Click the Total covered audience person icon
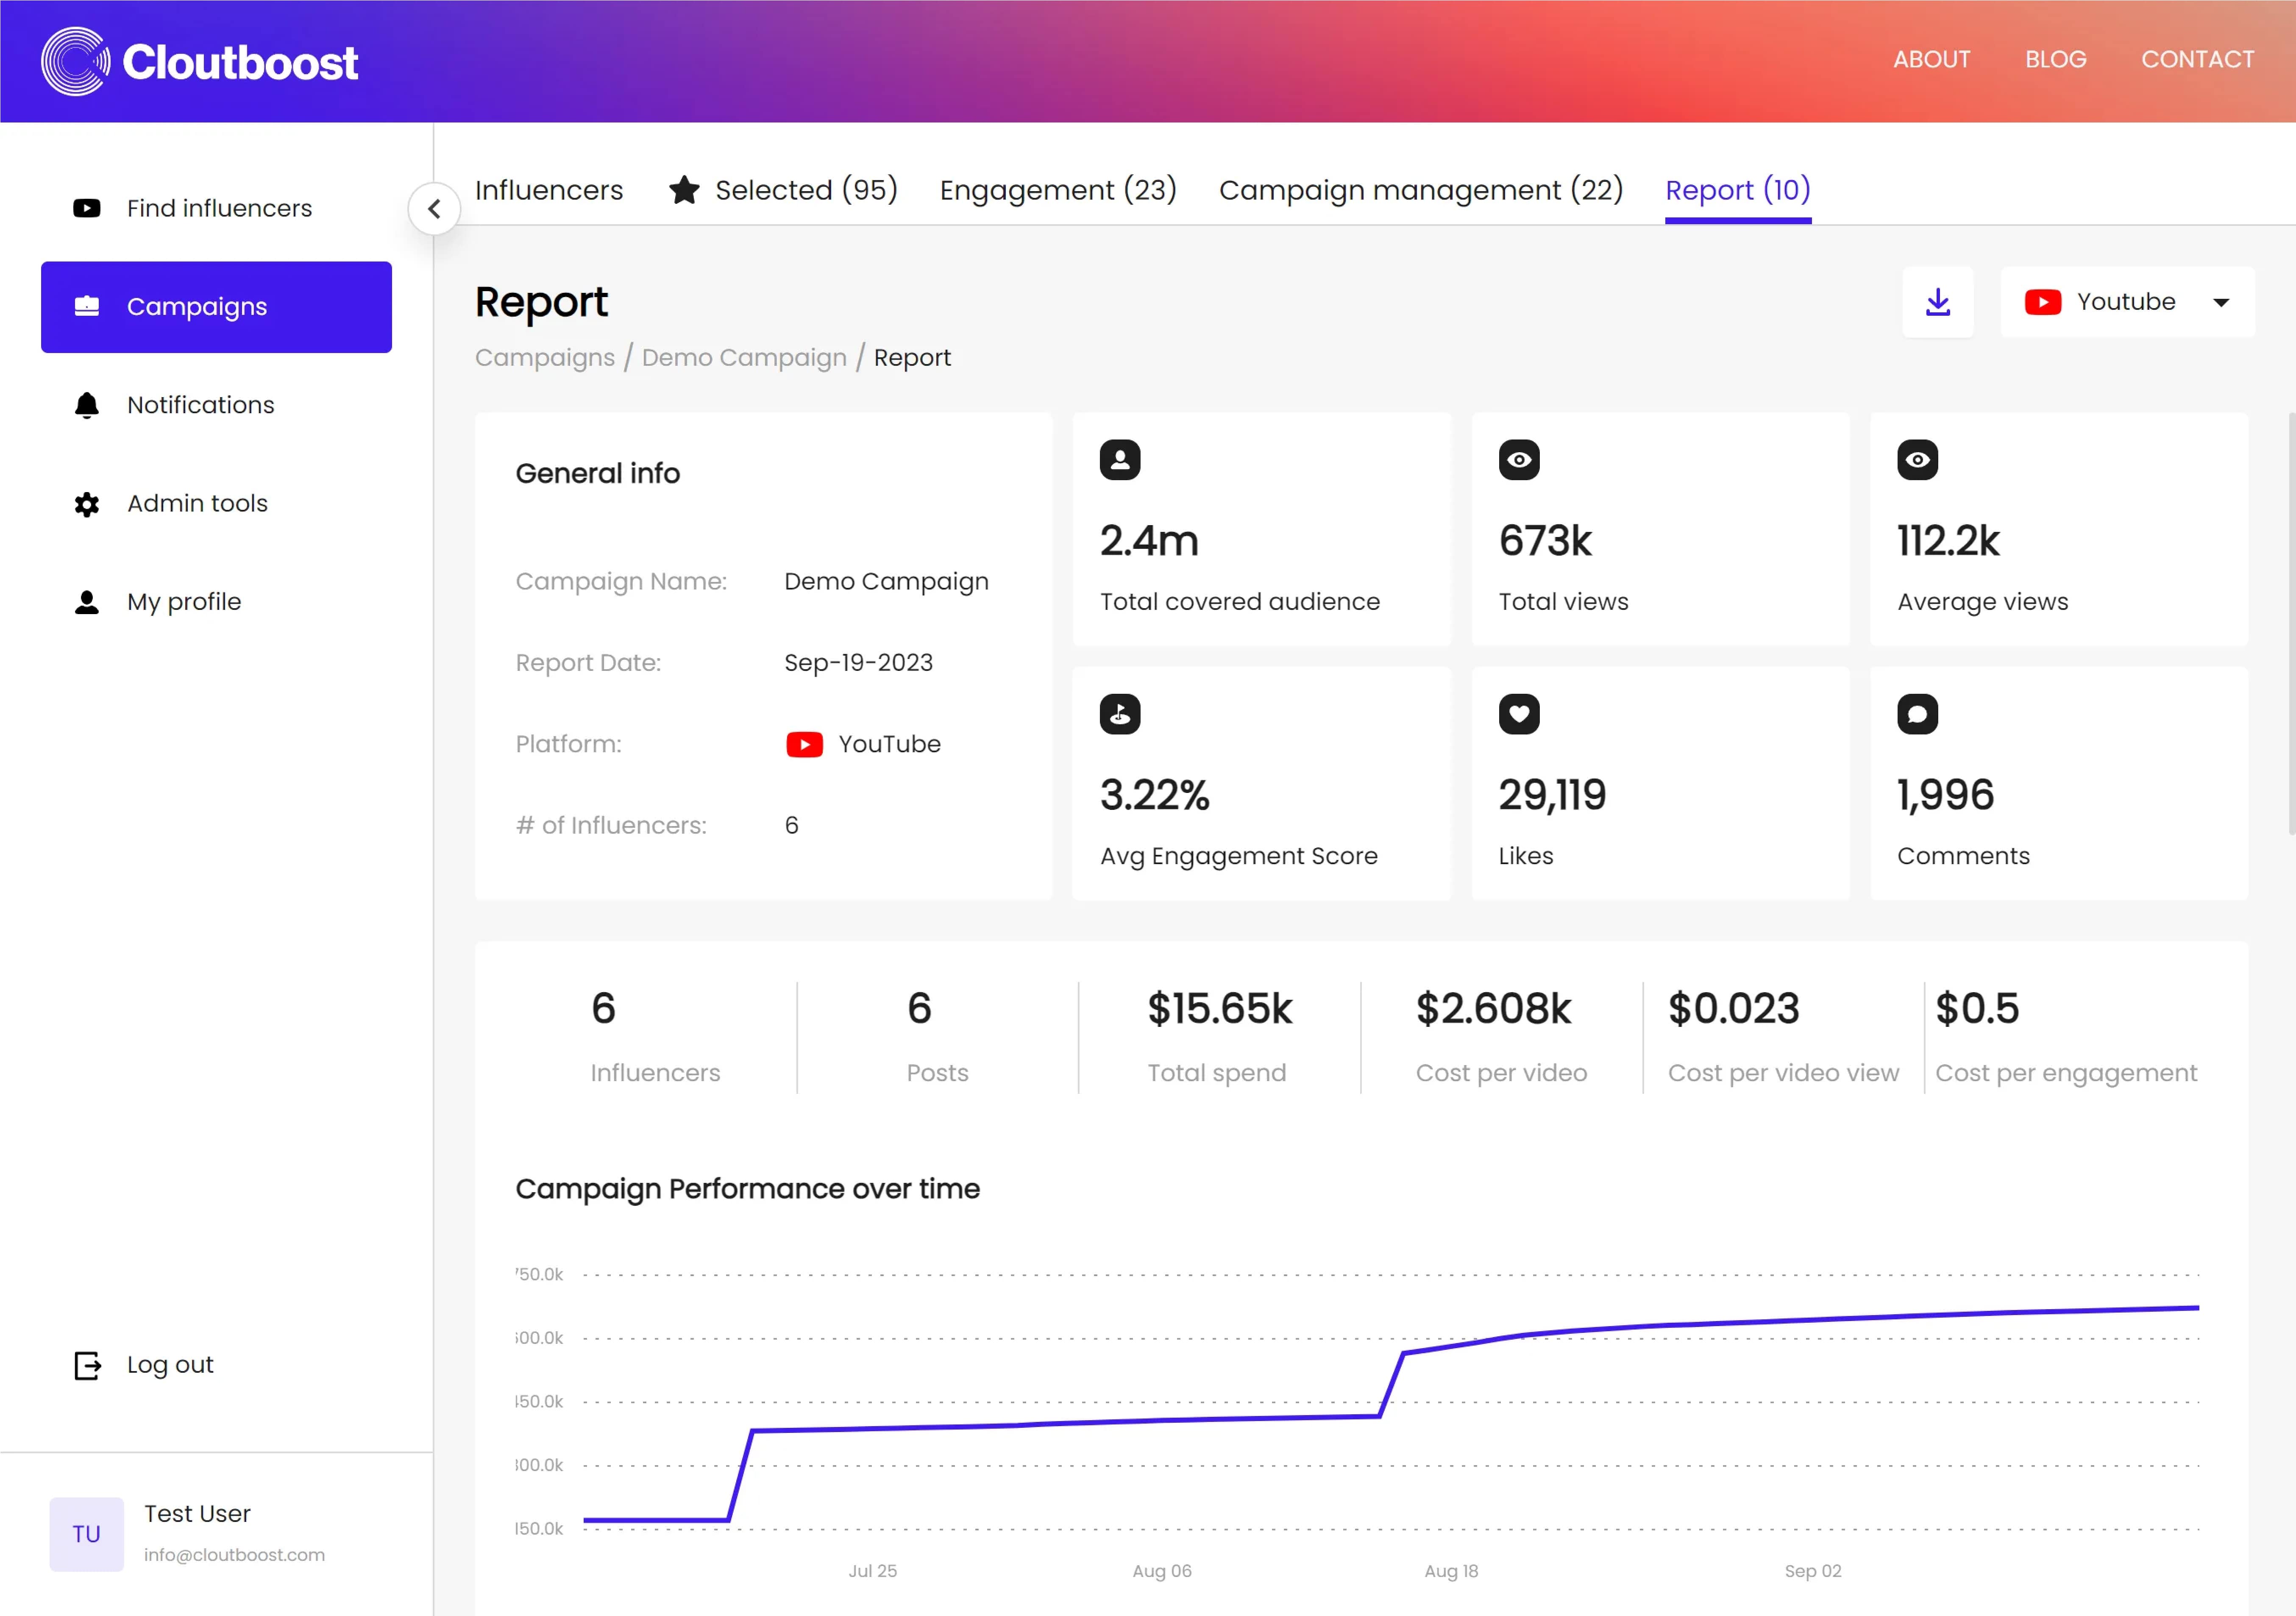Viewport: 2296px width, 1616px height. click(1120, 460)
